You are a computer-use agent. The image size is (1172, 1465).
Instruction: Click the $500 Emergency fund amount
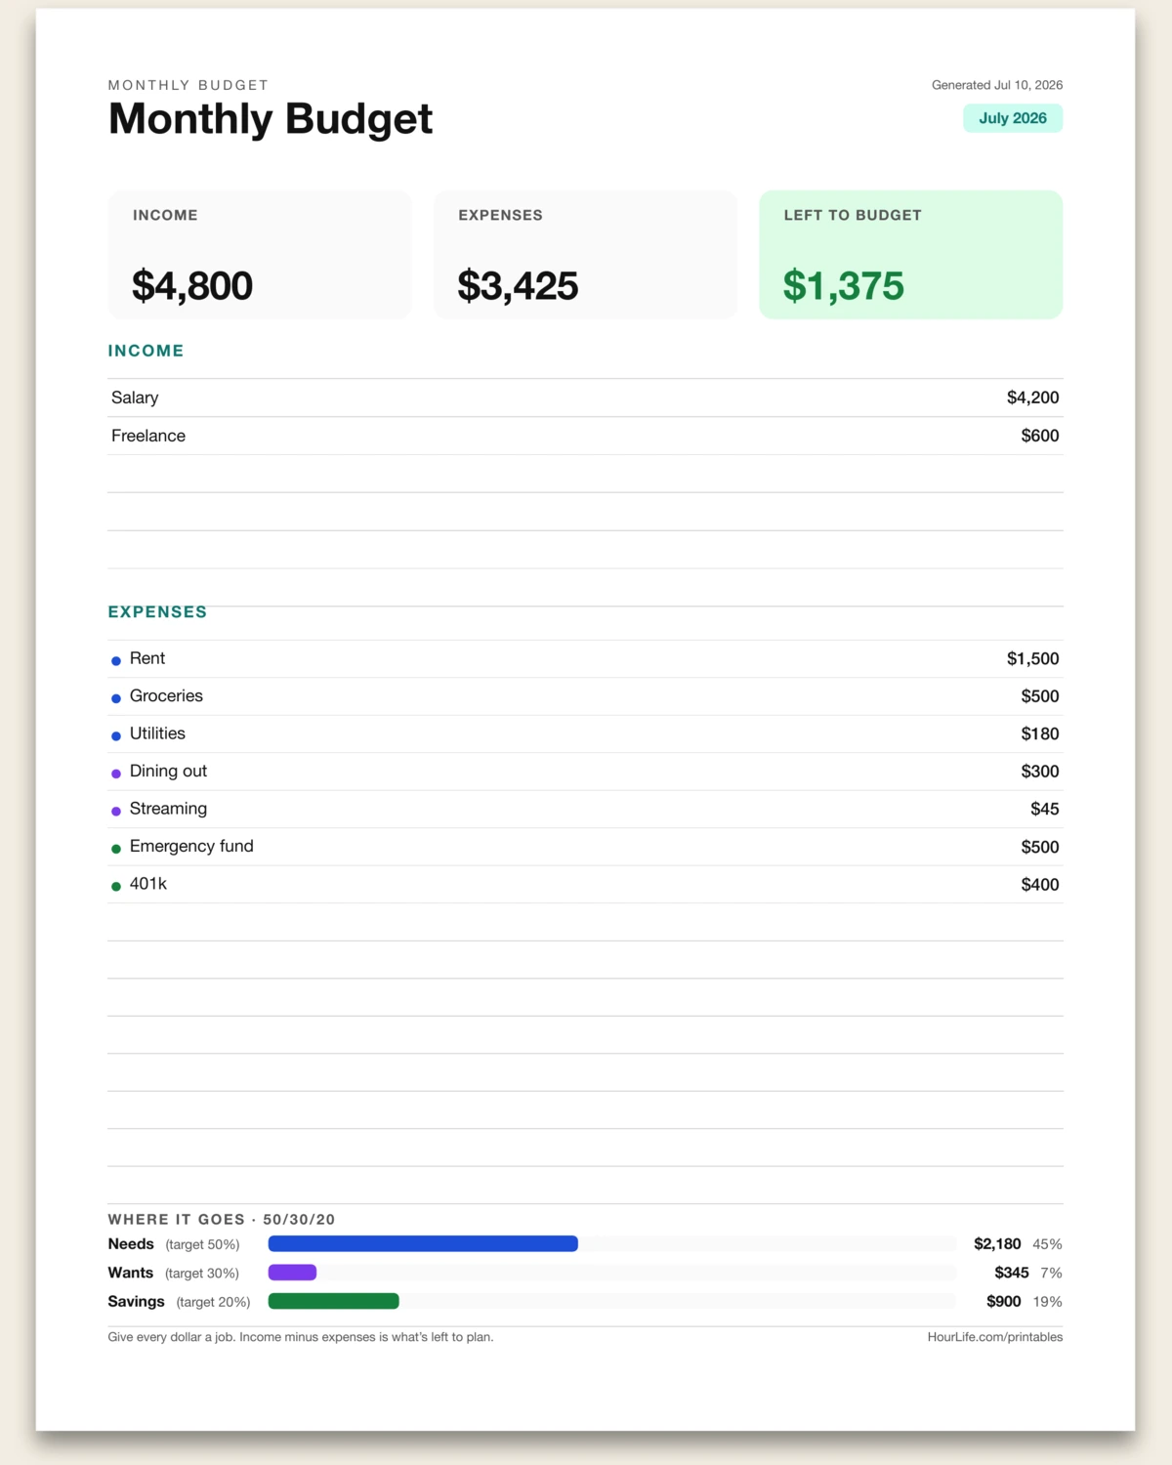tap(1040, 847)
